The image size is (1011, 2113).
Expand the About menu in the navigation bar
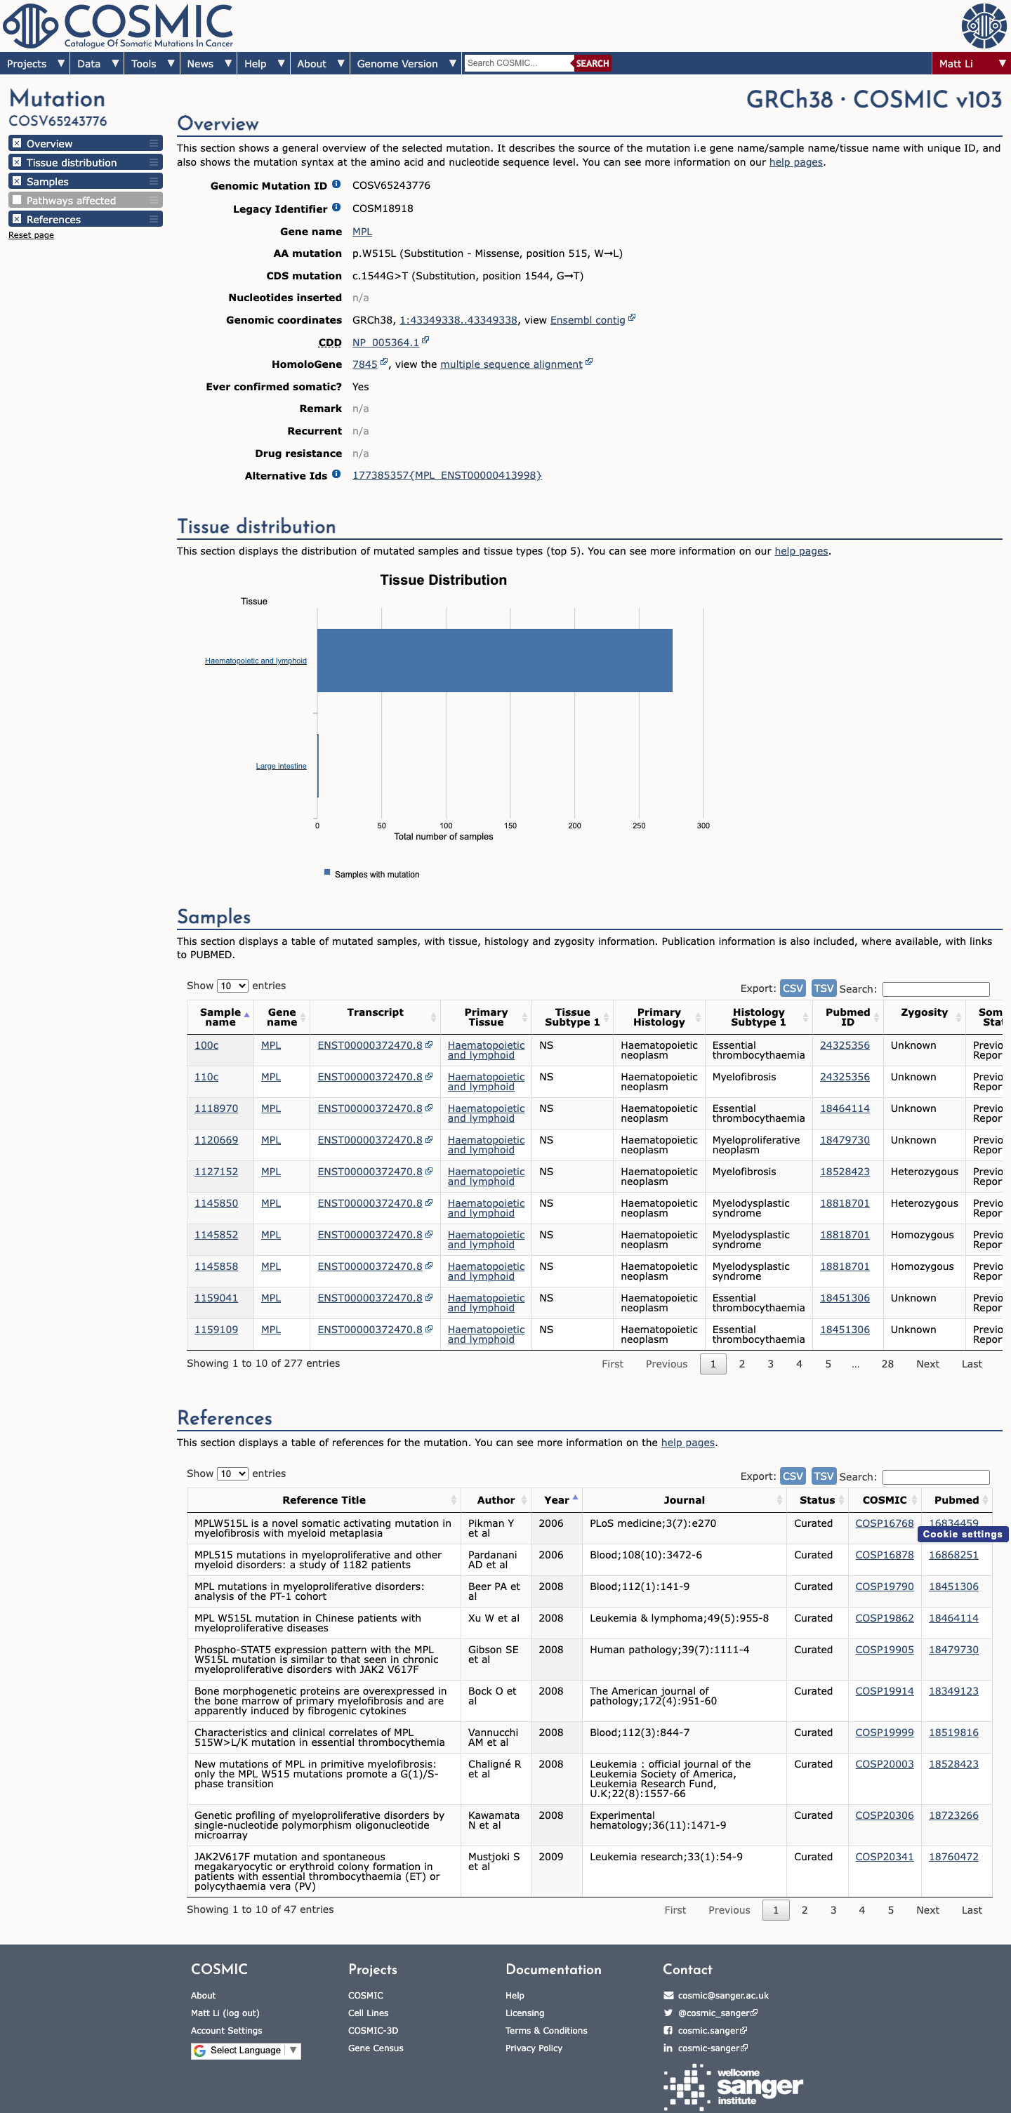click(x=320, y=63)
